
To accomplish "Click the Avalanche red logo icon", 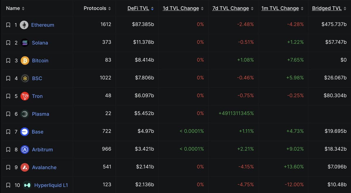I will (25, 167).
